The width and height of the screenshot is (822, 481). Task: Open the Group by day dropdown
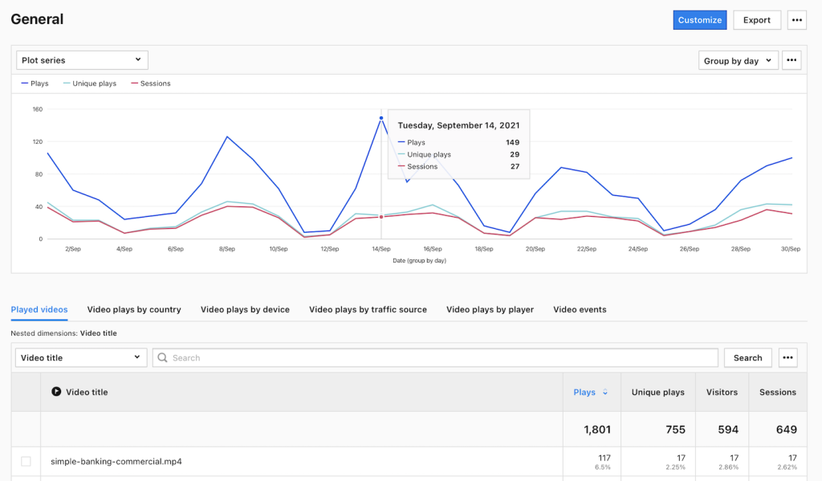tap(739, 60)
